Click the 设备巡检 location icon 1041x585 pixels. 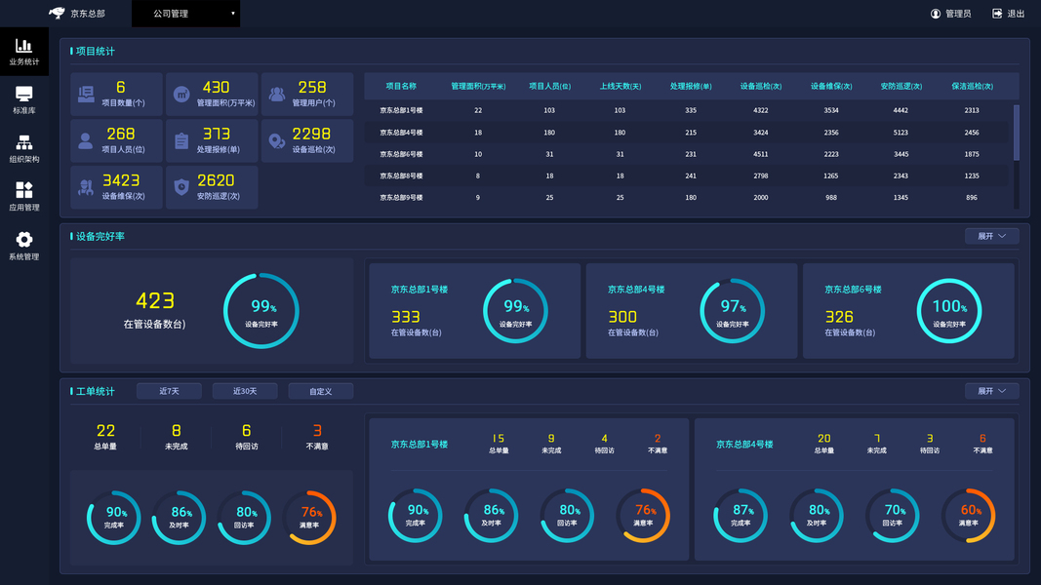point(277,140)
